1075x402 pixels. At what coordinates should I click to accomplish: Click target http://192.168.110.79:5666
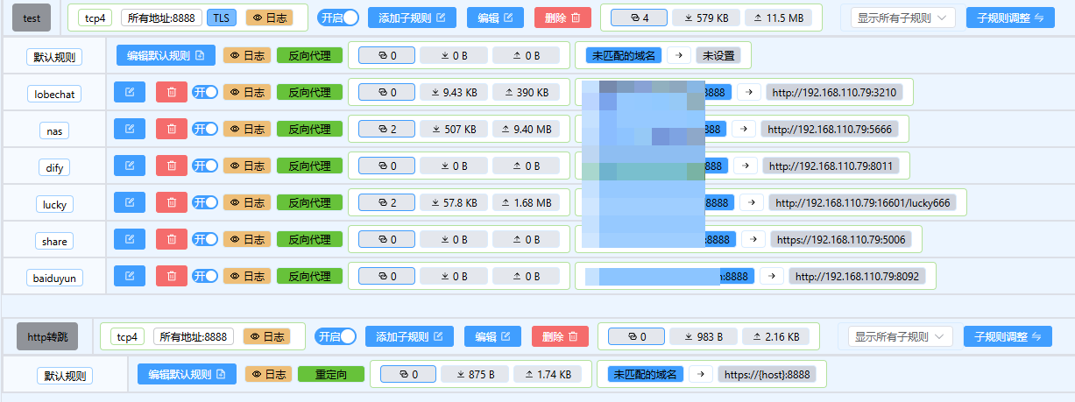(830, 129)
